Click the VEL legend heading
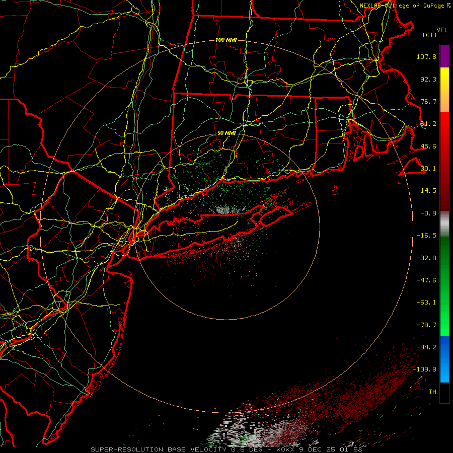The height and width of the screenshot is (453, 453). coord(442,30)
